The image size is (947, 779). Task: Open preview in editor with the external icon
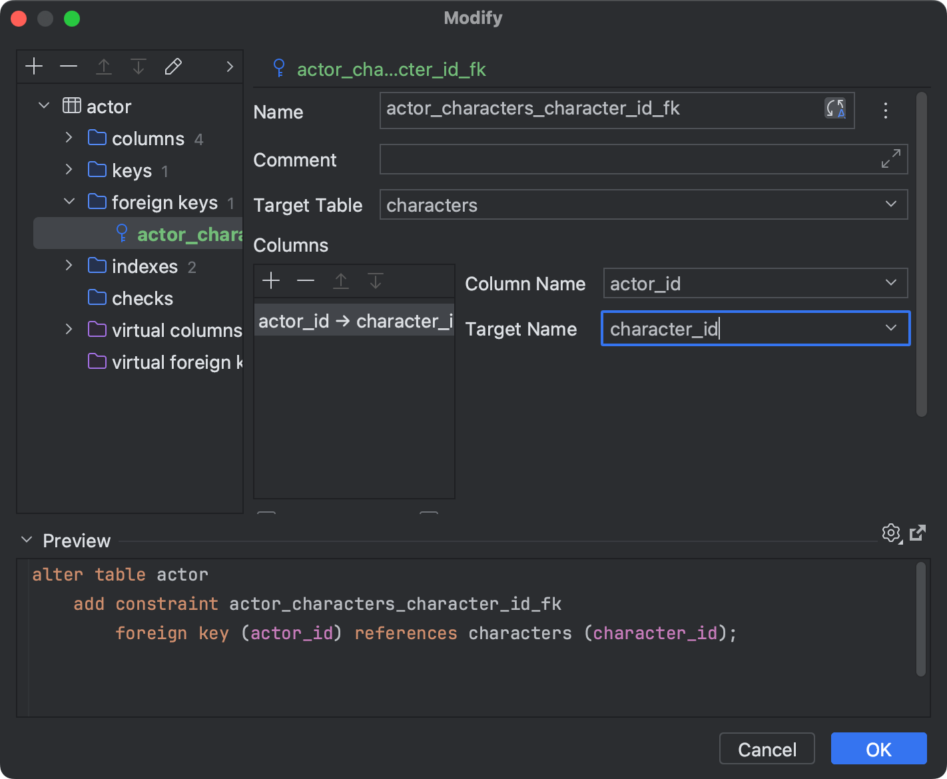point(918,533)
